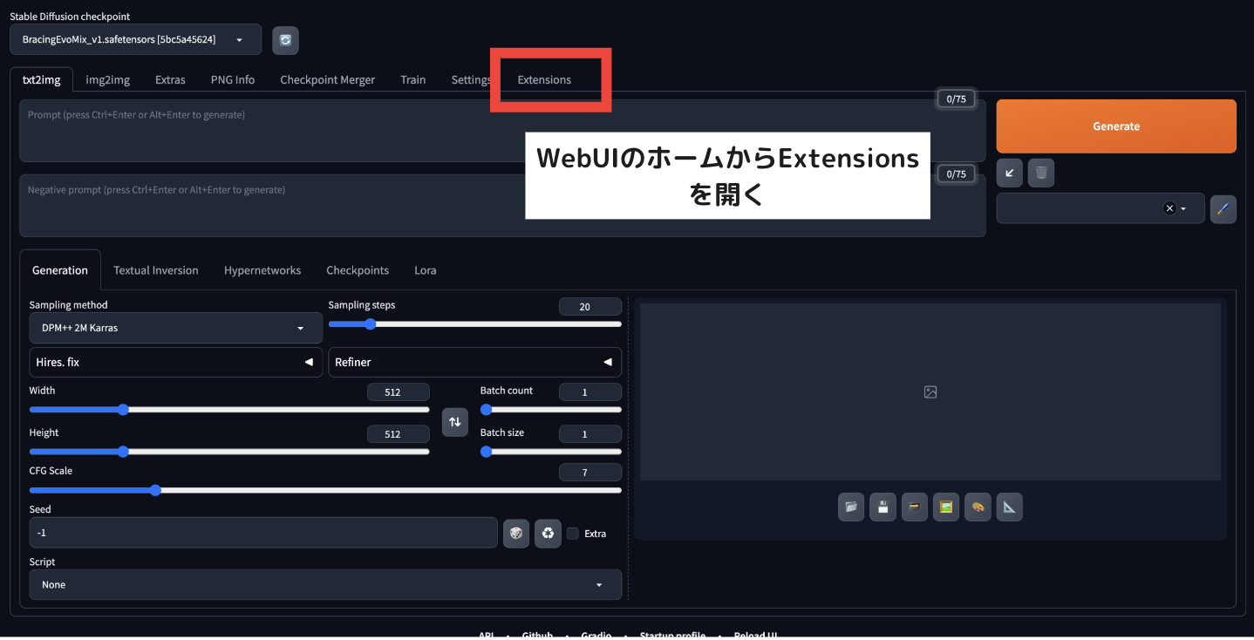
Task: Open folder containing generated images
Action: pos(851,507)
